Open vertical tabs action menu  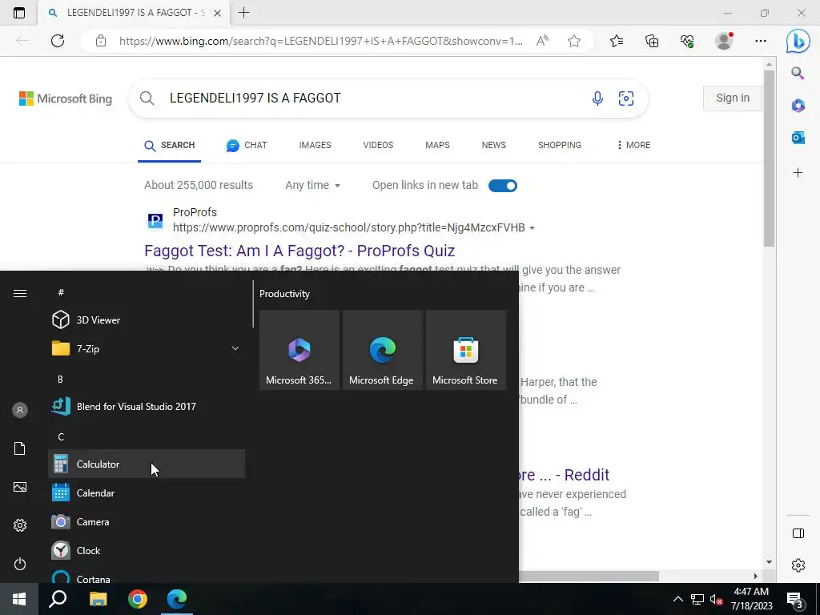click(19, 13)
